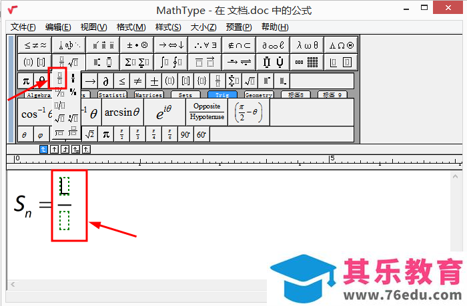Insert right arrow from small symbol bar
The image size is (467, 306).
(90, 80)
